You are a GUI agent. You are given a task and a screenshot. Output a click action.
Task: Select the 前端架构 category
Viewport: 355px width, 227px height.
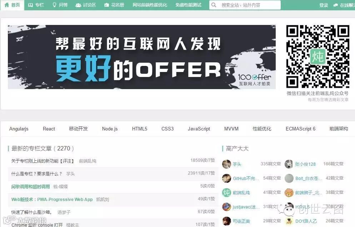[x=339, y=129]
